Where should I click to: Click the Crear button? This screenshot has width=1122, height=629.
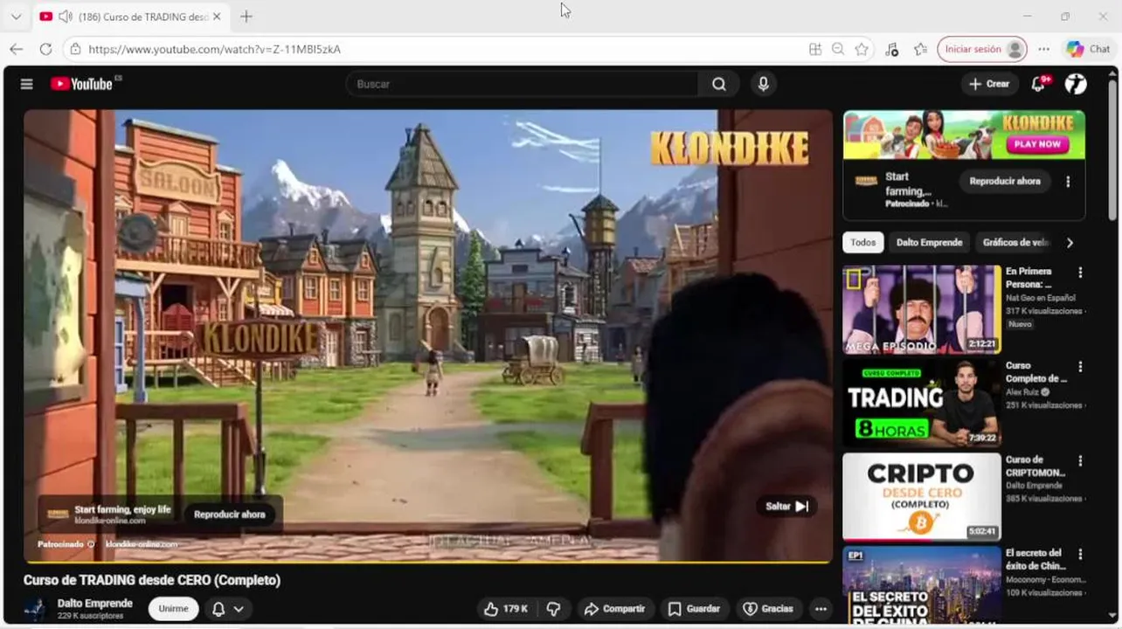[989, 84]
